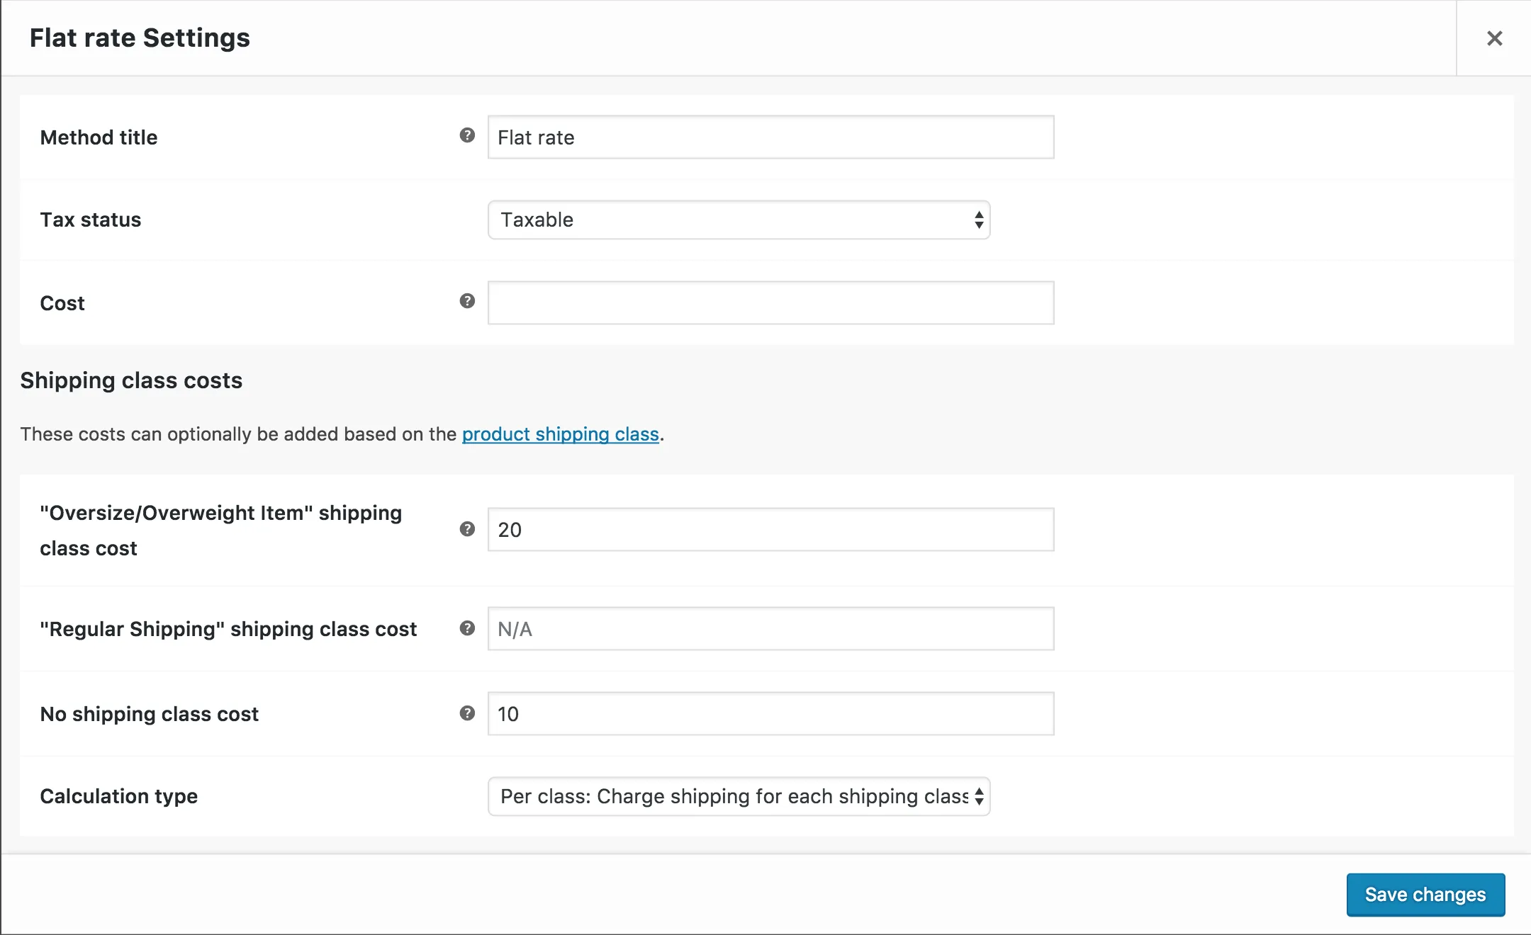Viewport: 1531px width, 935px height.
Task: Click the arrows on Taxable select box
Action: tap(979, 220)
